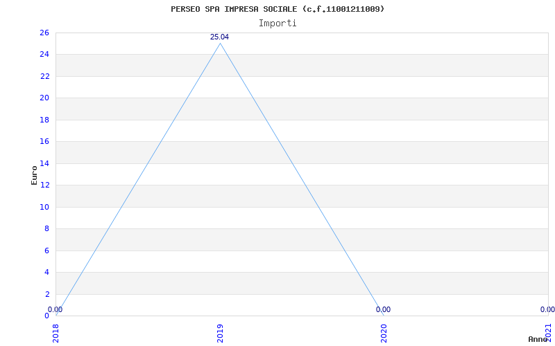
Task: Click the 22 y-axis tick label
Action: pyautogui.click(x=44, y=76)
